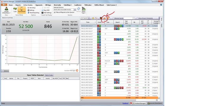The width and height of the screenshot is (207, 106).
Task: Click Lawuet (PokerStars) in status bar
Action: pyautogui.click(x=155, y=103)
